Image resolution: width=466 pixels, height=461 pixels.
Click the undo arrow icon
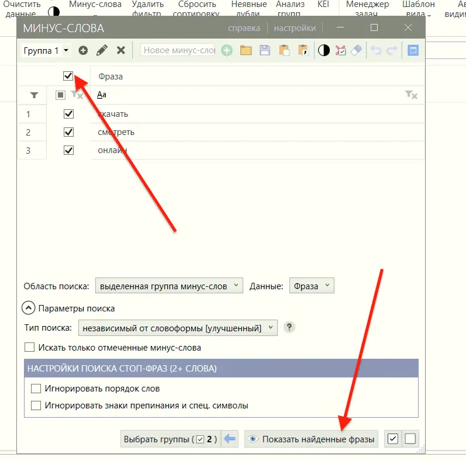(375, 50)
